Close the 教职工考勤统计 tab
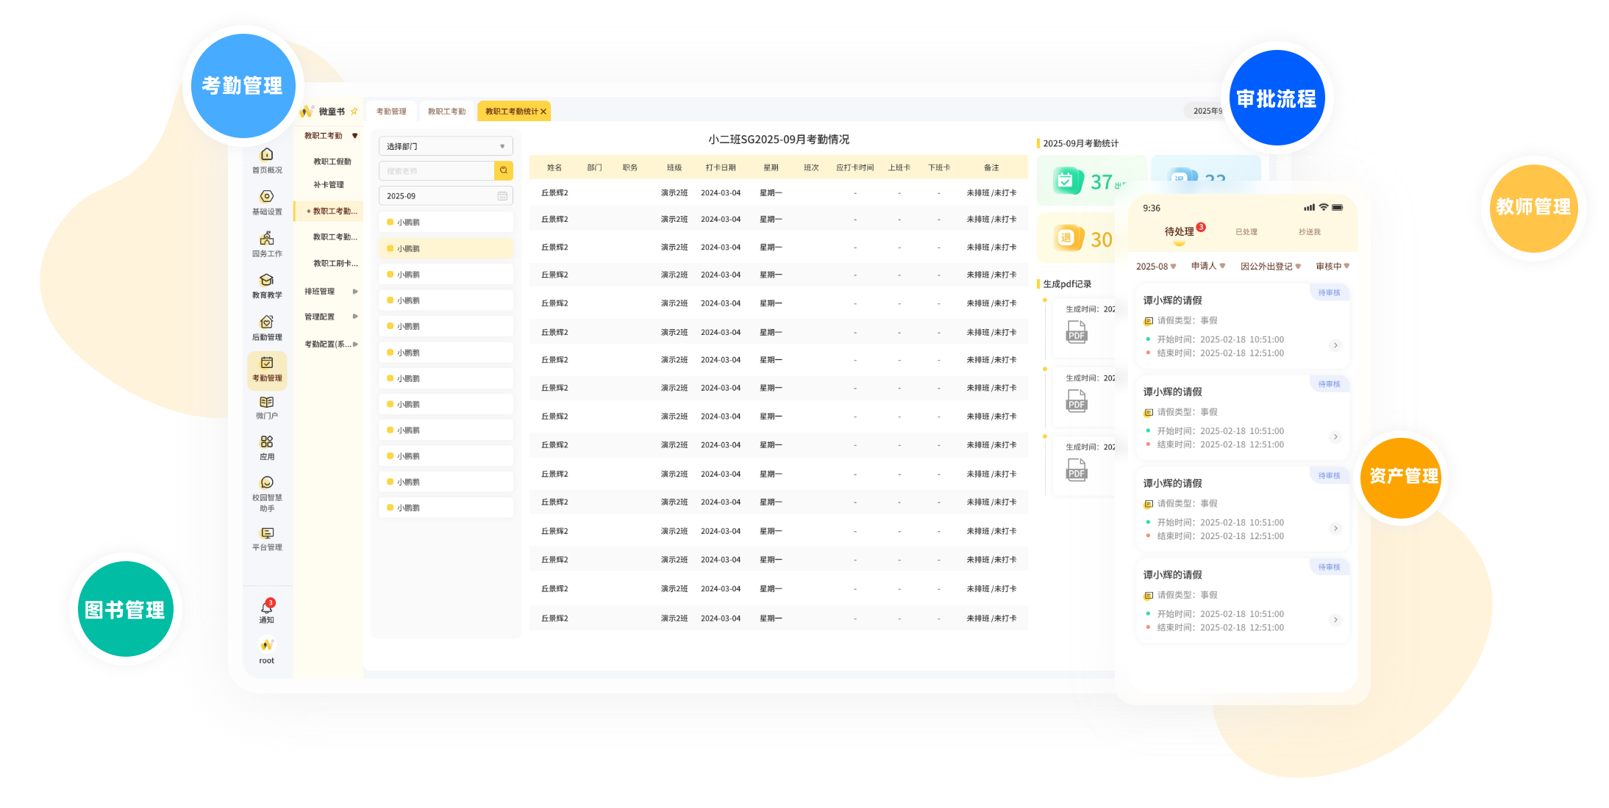Image resolution: width=1609 pixels, height=808 pixels. point(543,112)
